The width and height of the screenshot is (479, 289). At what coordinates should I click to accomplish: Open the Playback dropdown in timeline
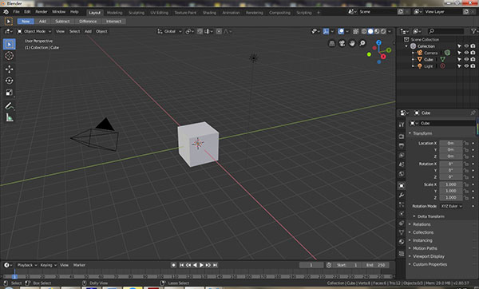[27, 265]
